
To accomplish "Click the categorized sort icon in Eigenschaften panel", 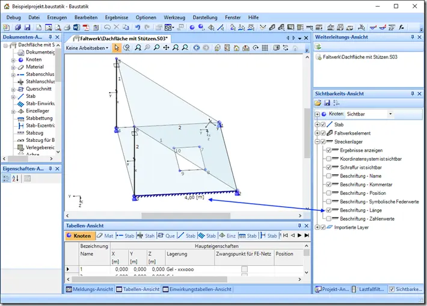I will tap(6, 179).
